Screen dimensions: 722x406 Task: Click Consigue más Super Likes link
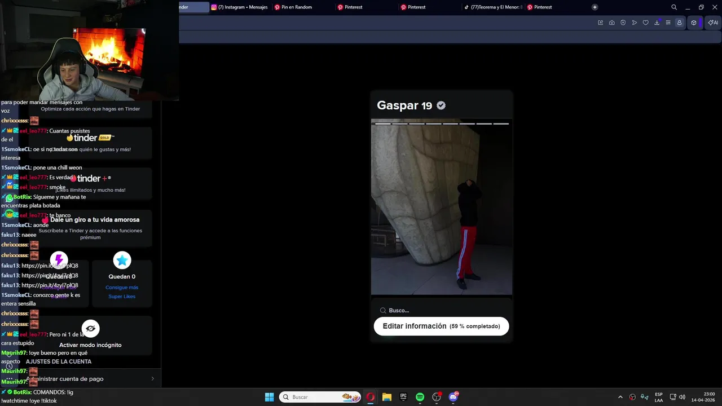(x=122, y=292)
